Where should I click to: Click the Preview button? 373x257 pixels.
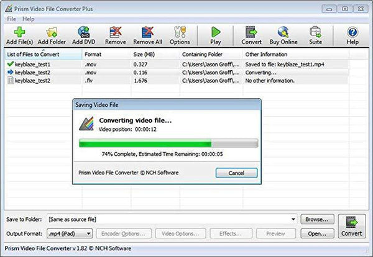point(276,234)
